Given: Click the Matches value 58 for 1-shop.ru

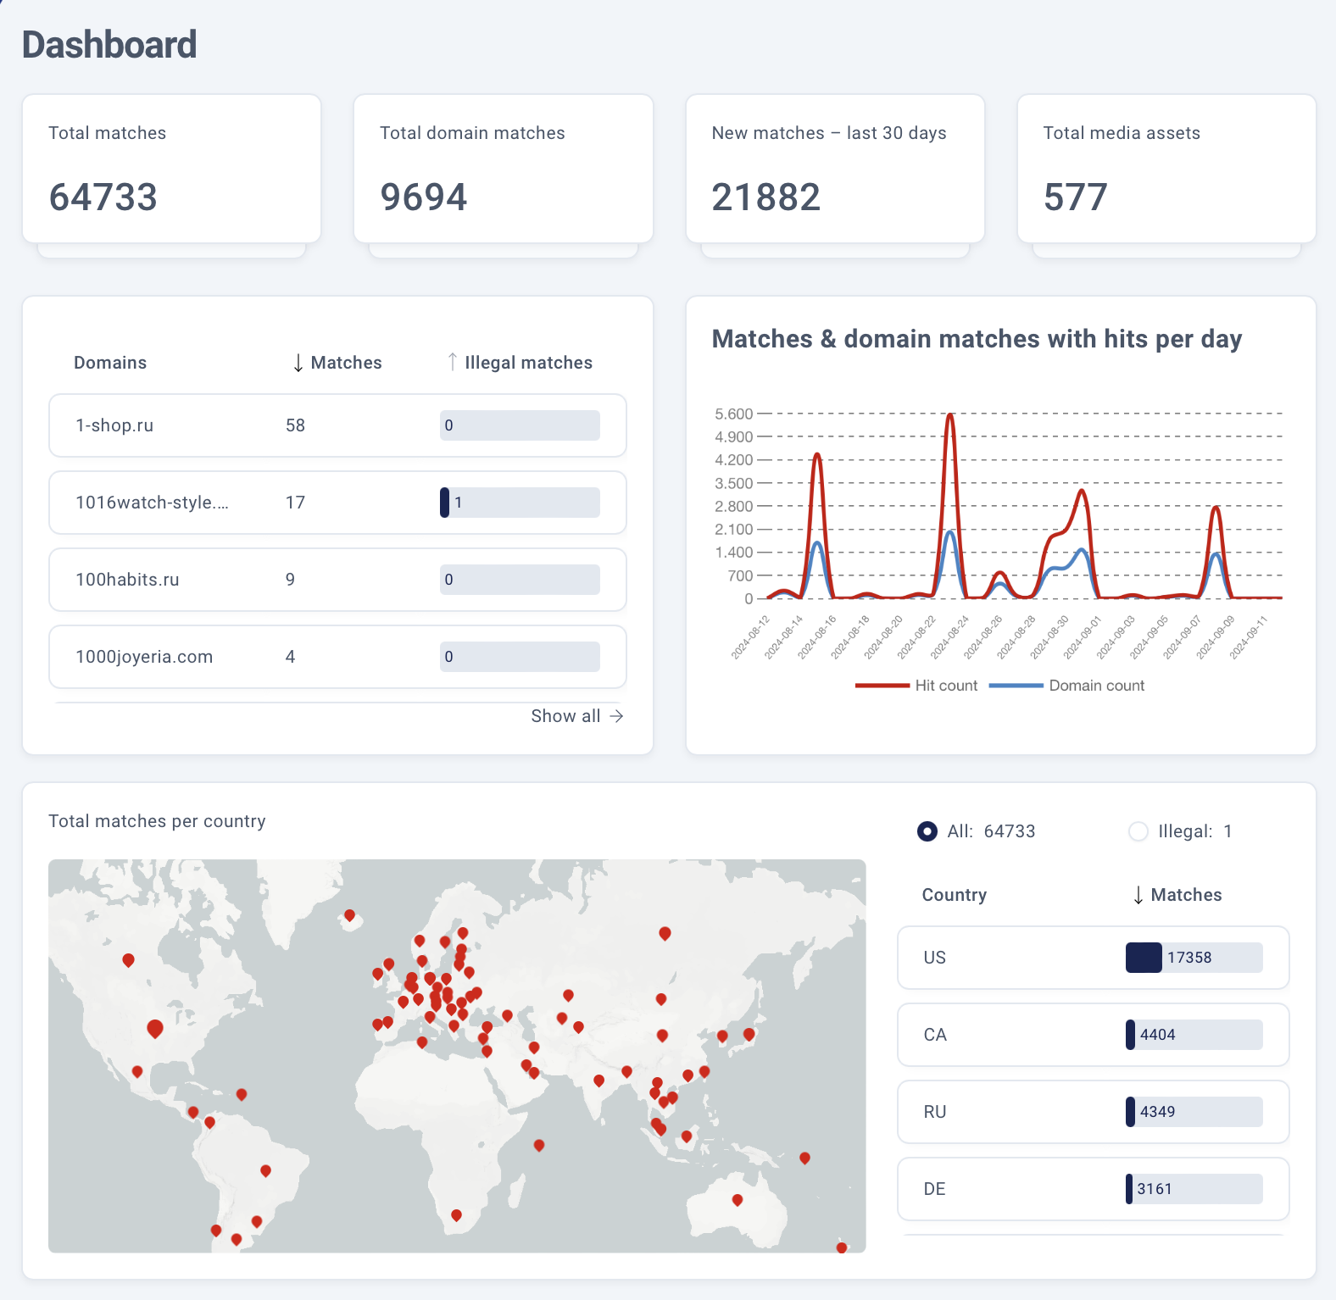Looking at the screenshot, I should click(x=295, y=425).
